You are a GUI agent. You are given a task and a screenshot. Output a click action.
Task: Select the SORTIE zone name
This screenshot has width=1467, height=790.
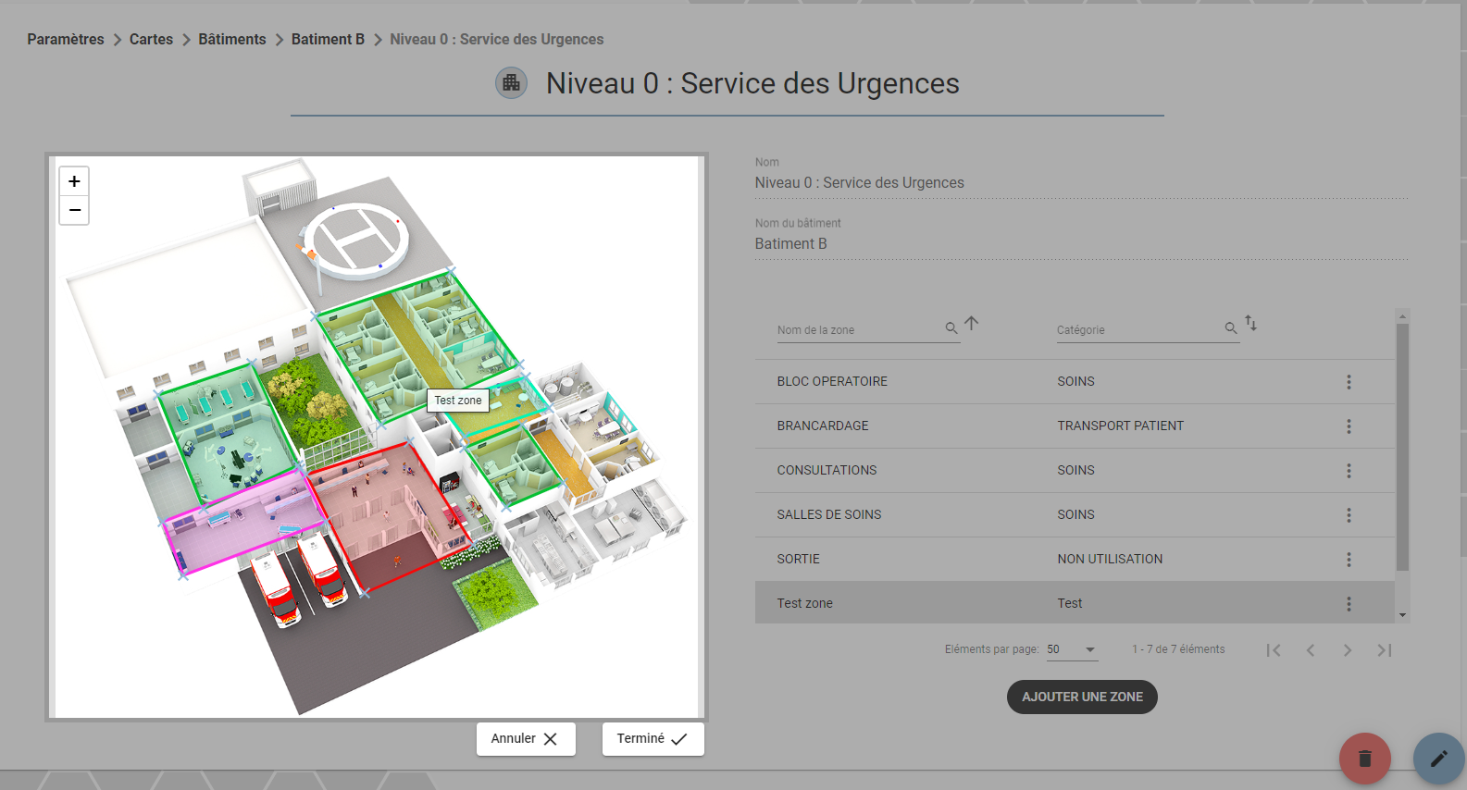[x=799, y=559]
